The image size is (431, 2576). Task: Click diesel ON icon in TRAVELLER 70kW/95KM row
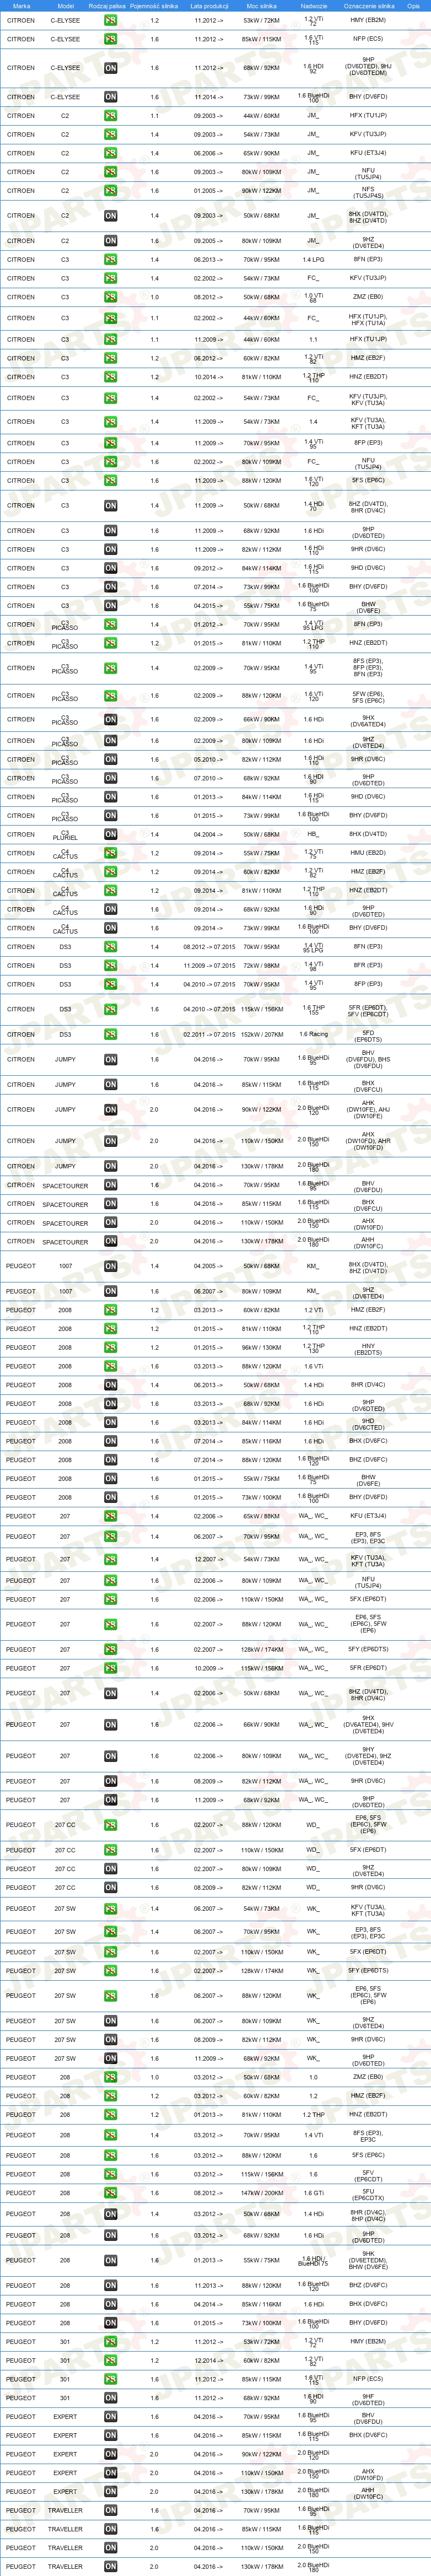[110, 2511]
